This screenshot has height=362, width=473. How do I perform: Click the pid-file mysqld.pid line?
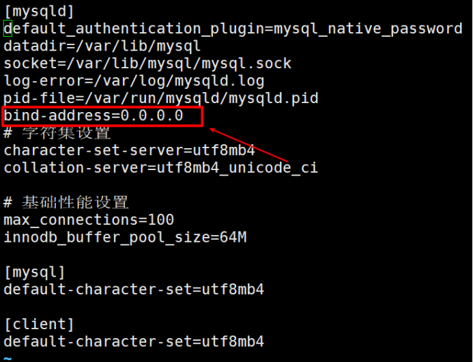161,98
